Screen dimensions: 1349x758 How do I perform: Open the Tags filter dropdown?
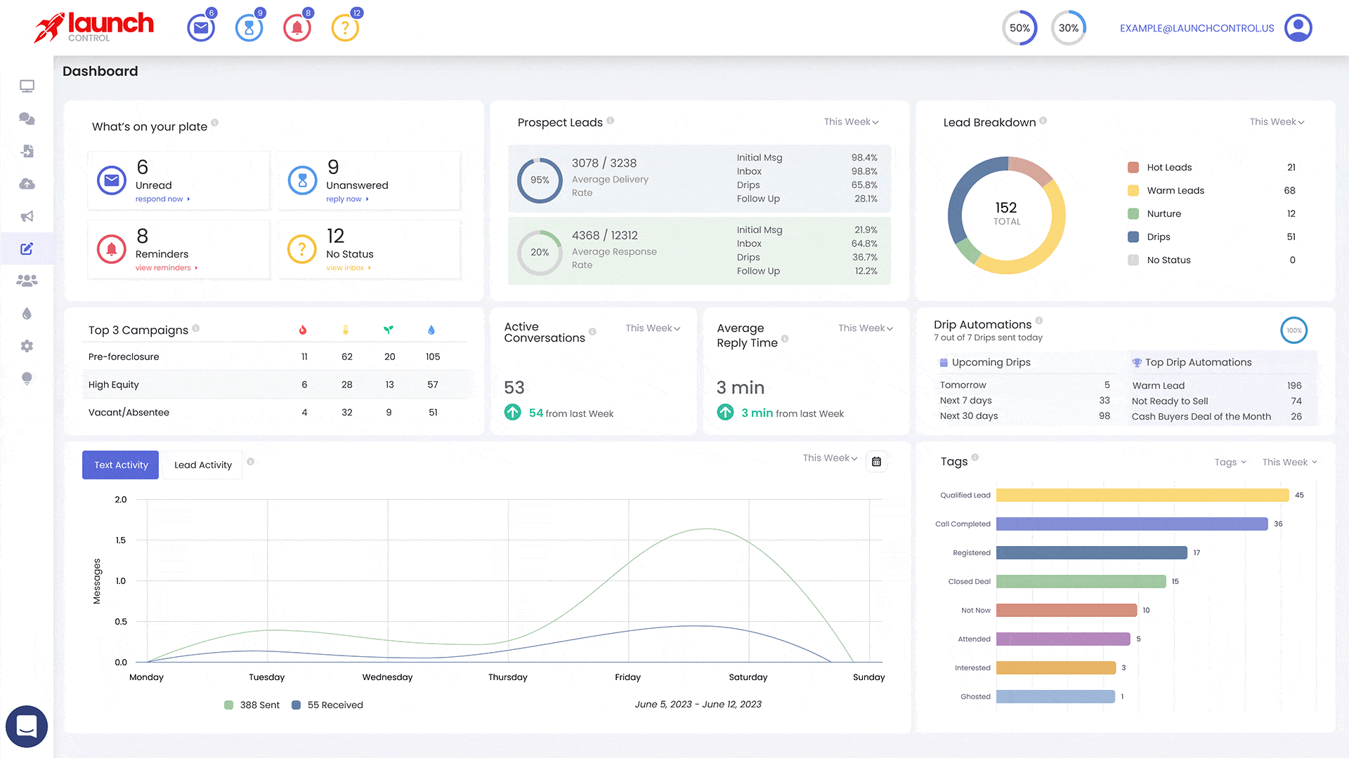pos(1230,462)
